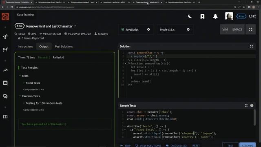Image resolution: width=261 pixels, height=147 pixels.
Task: Switch to Character classes browser tab
Action: pyautogui.click(x=148, y=2)
